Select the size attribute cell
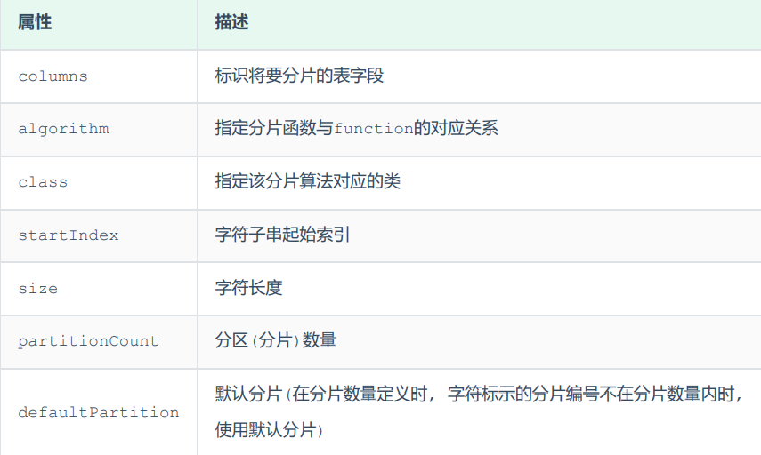 [x=38, y=289]
